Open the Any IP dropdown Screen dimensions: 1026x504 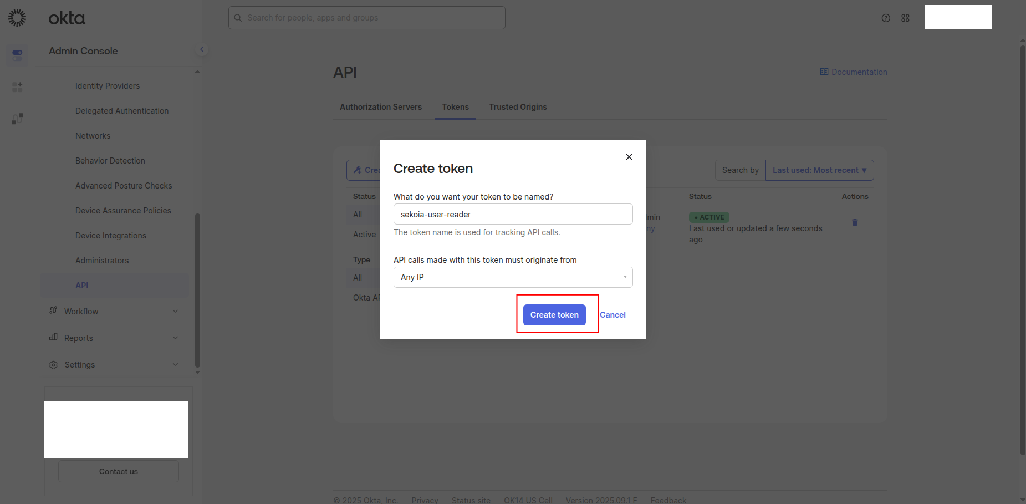(x=513, y=277)
